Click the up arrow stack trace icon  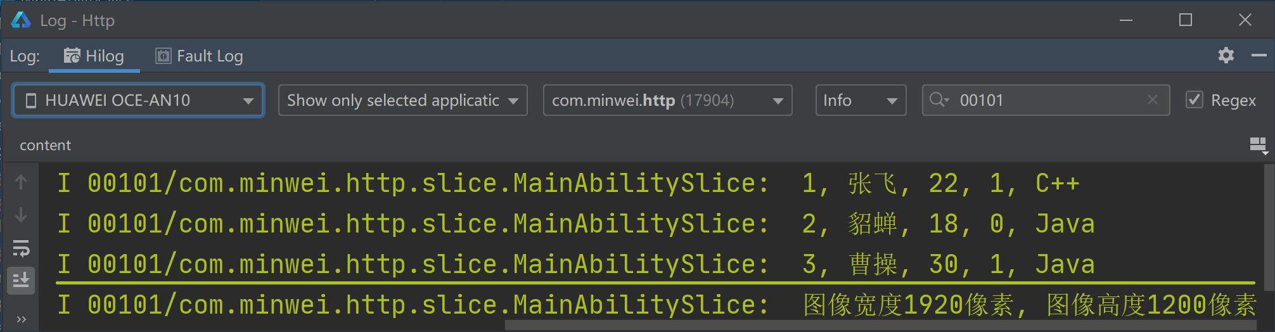pyautogui.click(x=21, y=182)
